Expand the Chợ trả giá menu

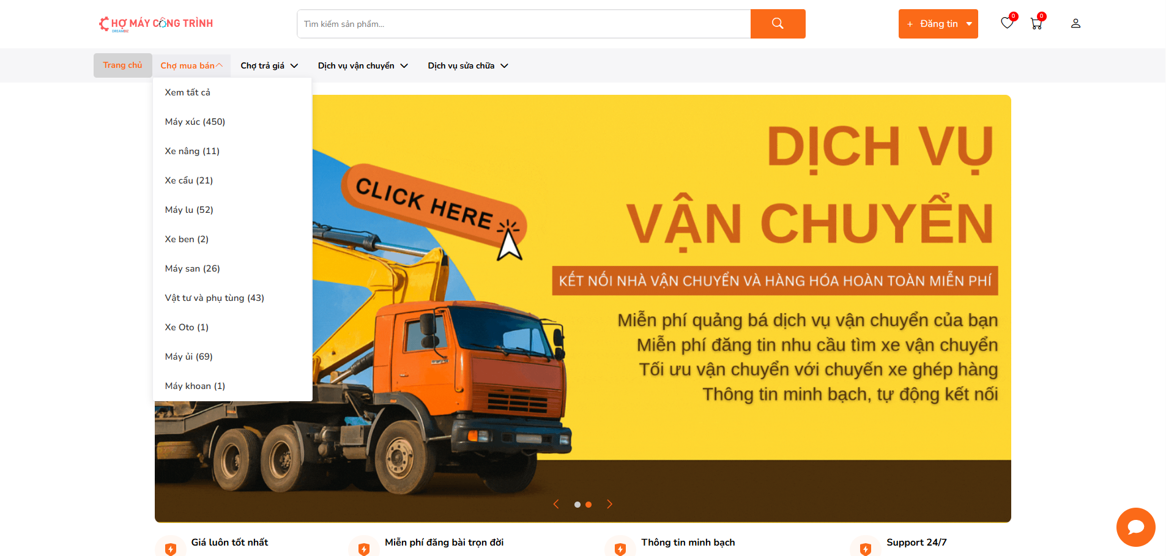(x=269, y=65)
